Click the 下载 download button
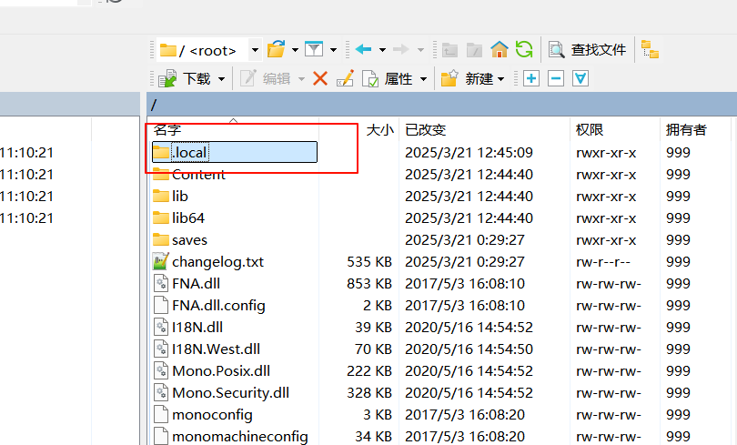 pos(185,78)
